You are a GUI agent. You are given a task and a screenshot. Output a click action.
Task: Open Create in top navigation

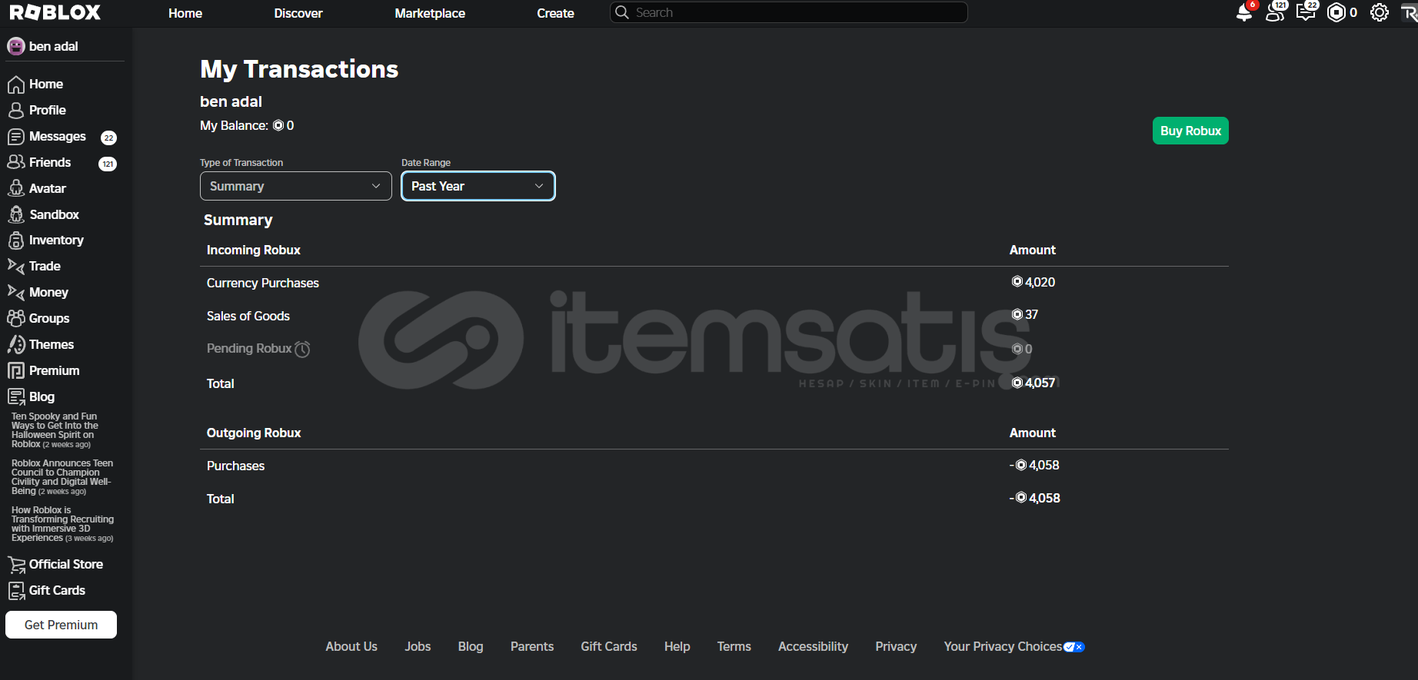click(555, 13)
